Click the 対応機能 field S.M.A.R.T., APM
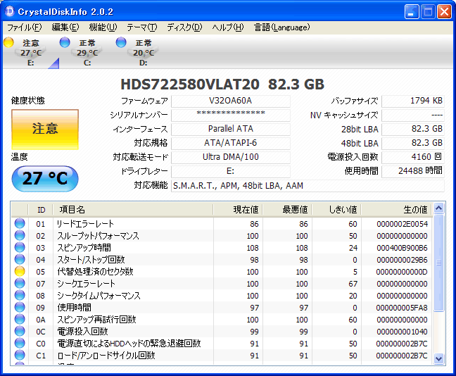 (308, 186)
